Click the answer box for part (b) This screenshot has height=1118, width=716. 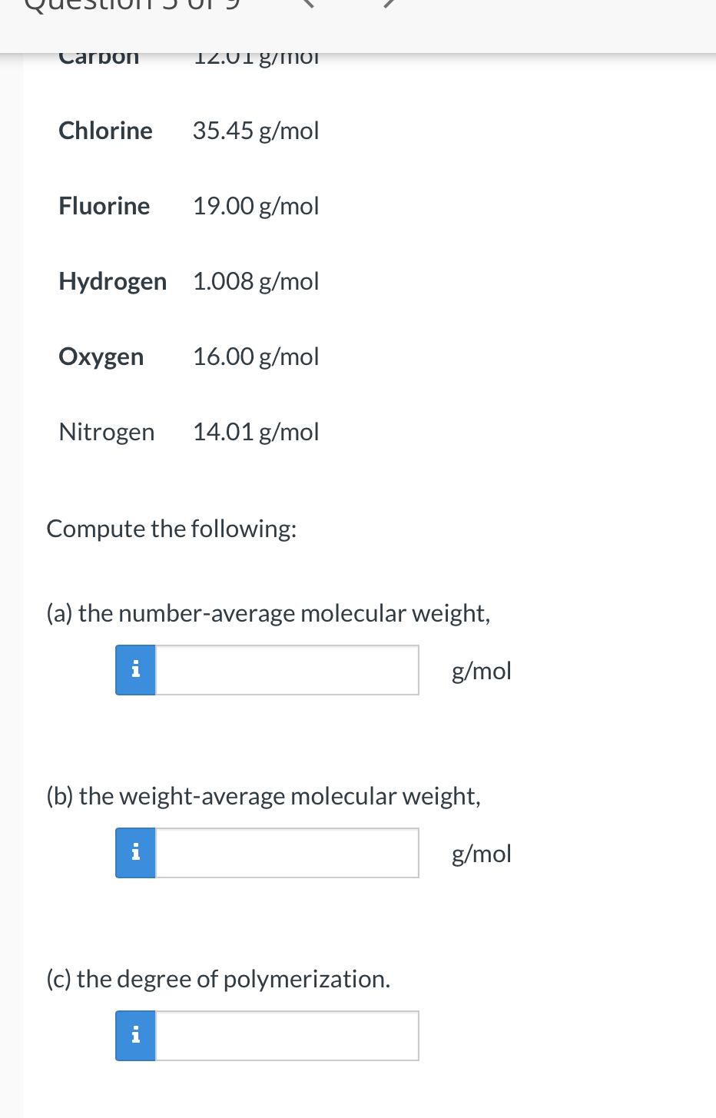(x=287, y=852)
